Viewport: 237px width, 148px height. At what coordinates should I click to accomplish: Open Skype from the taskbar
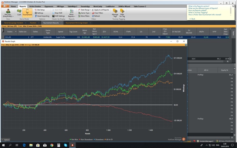(65, 145)
